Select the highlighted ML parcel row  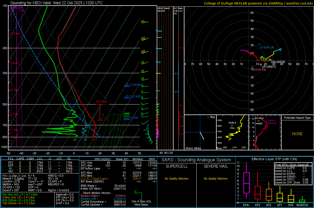coord(40,168)
